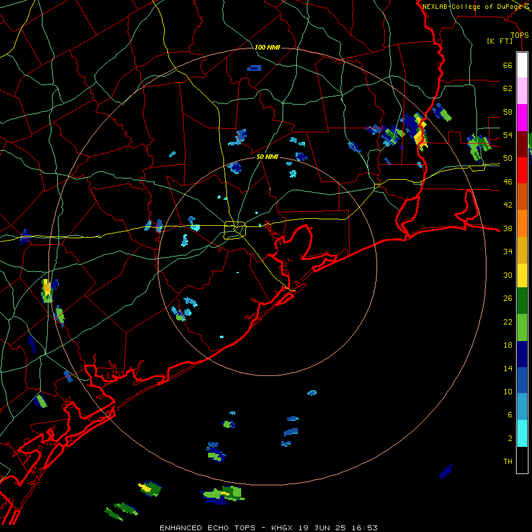Screen dimensions: 532x532
Task: Click the legend value "30"
Action: click(508, 275)
